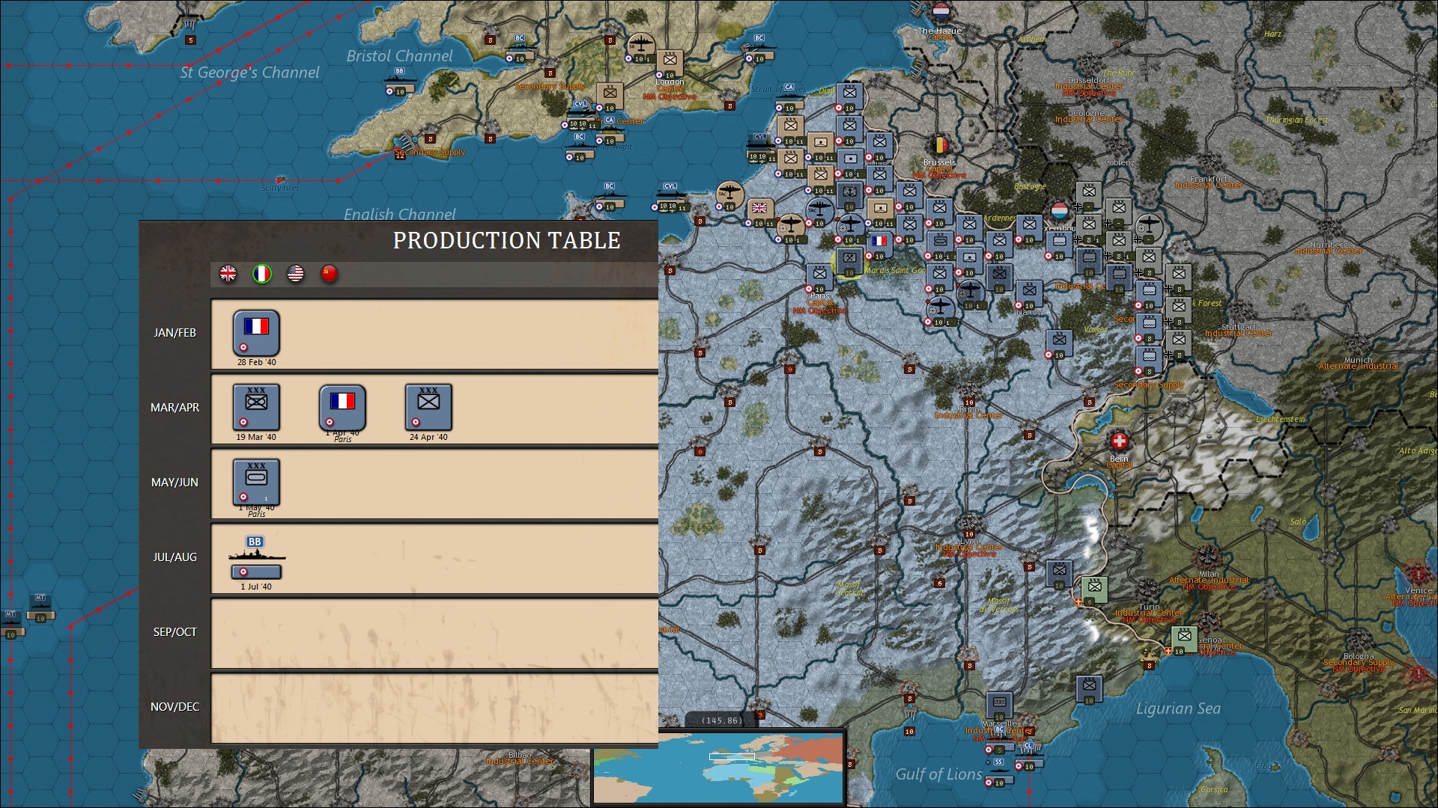1438x808 pixels.
Task: Click the Gulf of Lions label
Action: [x=938, y=774]
